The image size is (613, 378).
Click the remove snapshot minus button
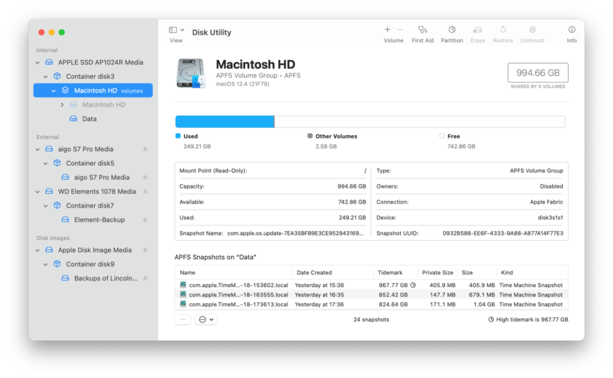tap(183, 320)
